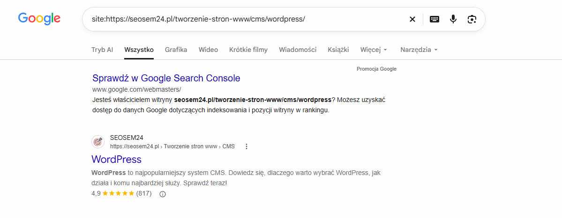The width and height of the screenshot is (562, 218).
Task: Clear the search query with the X icon
Action: pyautogui.click(x=412, y=19)
